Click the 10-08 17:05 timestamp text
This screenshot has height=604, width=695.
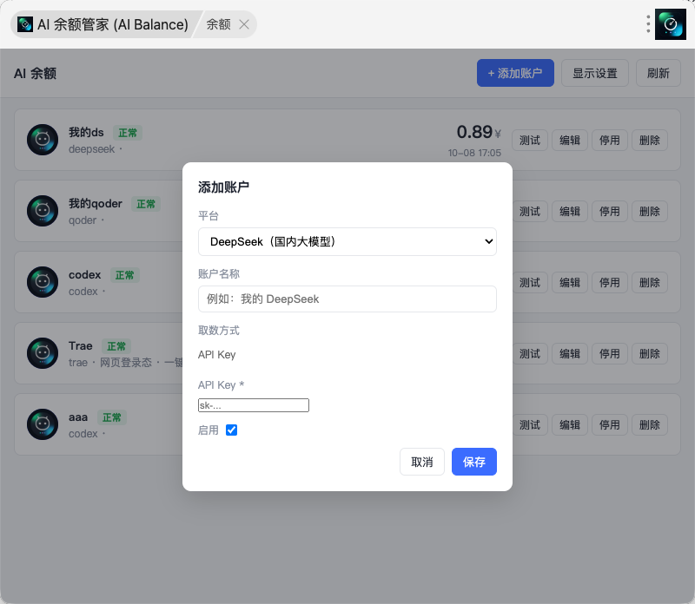(x=474, y=153)
